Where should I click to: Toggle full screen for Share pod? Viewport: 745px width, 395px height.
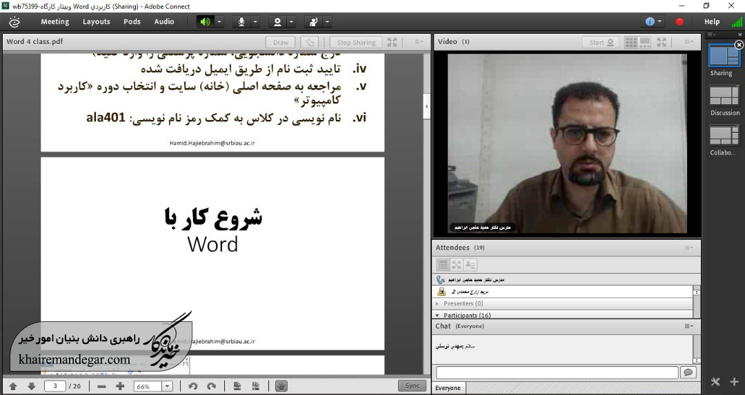tap(392, 42)
